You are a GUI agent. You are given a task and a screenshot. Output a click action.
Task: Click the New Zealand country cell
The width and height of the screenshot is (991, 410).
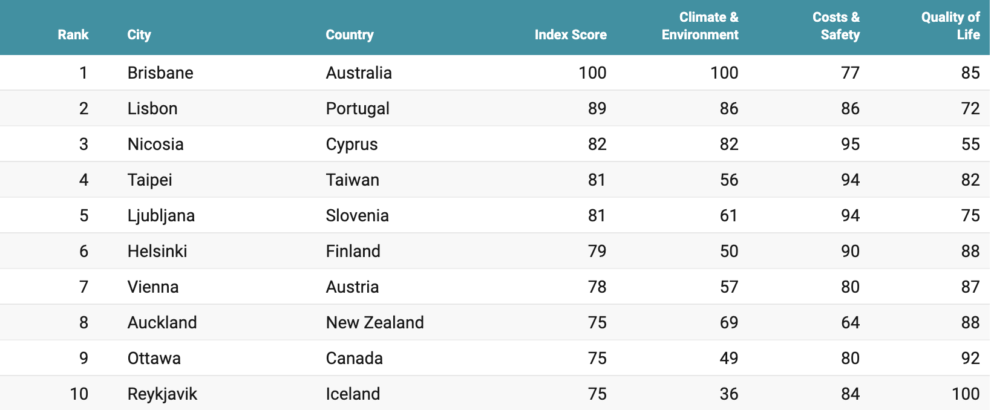pyautogui.click(x=375, y=322)
